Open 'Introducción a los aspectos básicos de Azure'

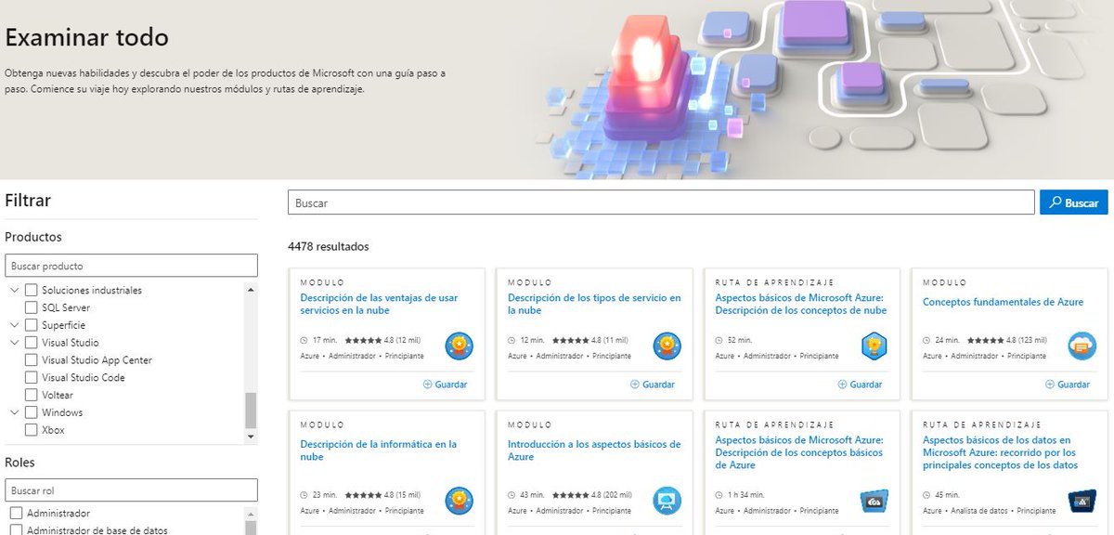594,450
